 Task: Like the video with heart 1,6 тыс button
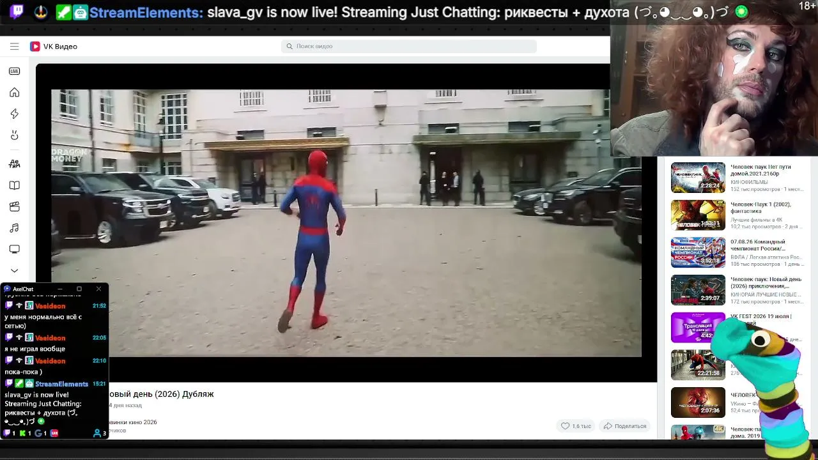576,426
